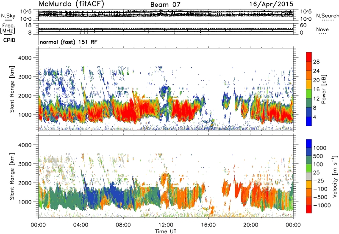Click the 18 tick on the frequency axis
Screen dimensions: 339x234
point(28,25)
